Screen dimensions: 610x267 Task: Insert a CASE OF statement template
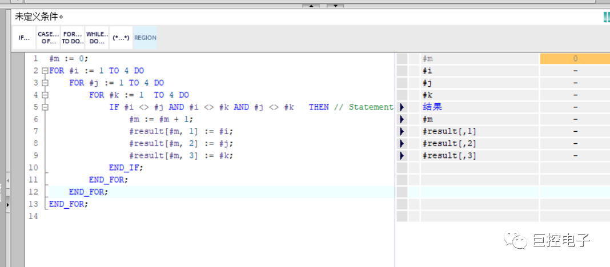click(48, 38)
